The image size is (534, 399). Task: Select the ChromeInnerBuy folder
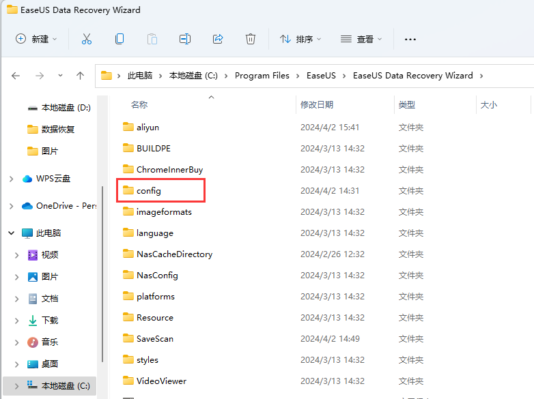pyautogui.click(x=169, y=169)
